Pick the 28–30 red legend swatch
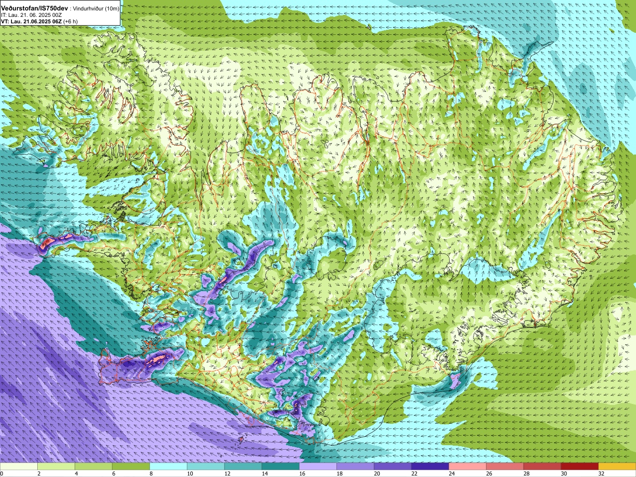The width and height of the screenshot is (636, 477). [542, 467]
